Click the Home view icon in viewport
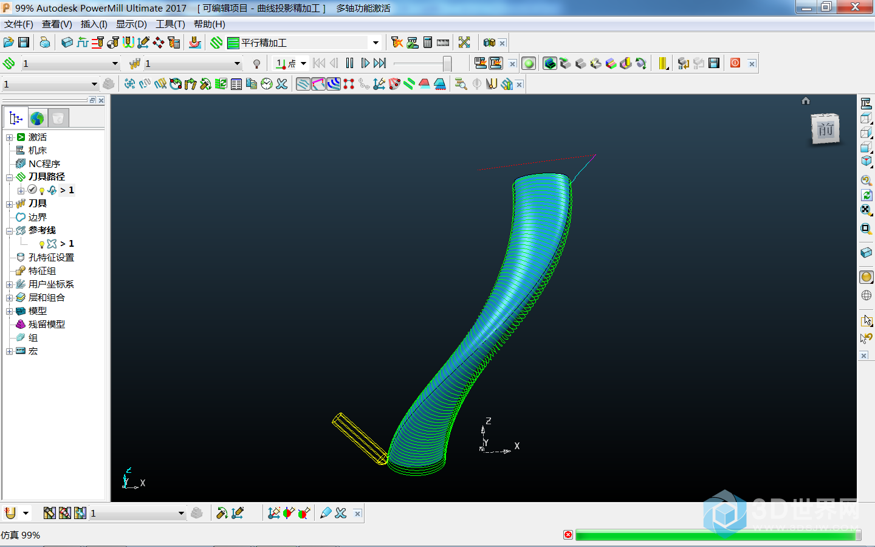 (x=806, y=101)
